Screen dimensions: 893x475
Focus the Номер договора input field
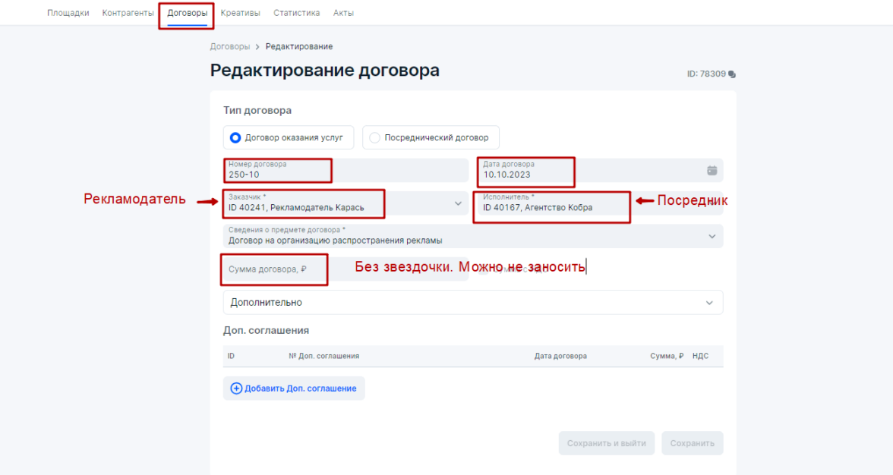click(x=346, y=170)
